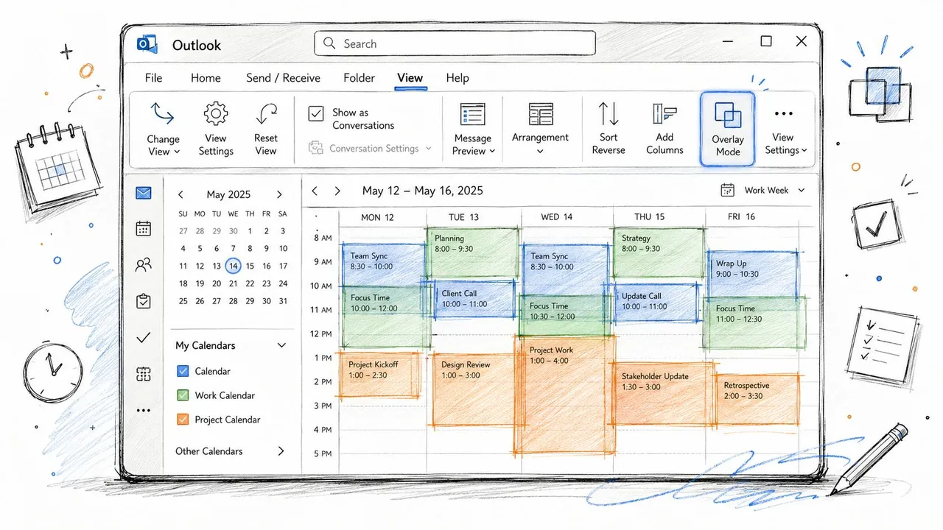Open Client Call event on Tuesday

tap(475, 299)
